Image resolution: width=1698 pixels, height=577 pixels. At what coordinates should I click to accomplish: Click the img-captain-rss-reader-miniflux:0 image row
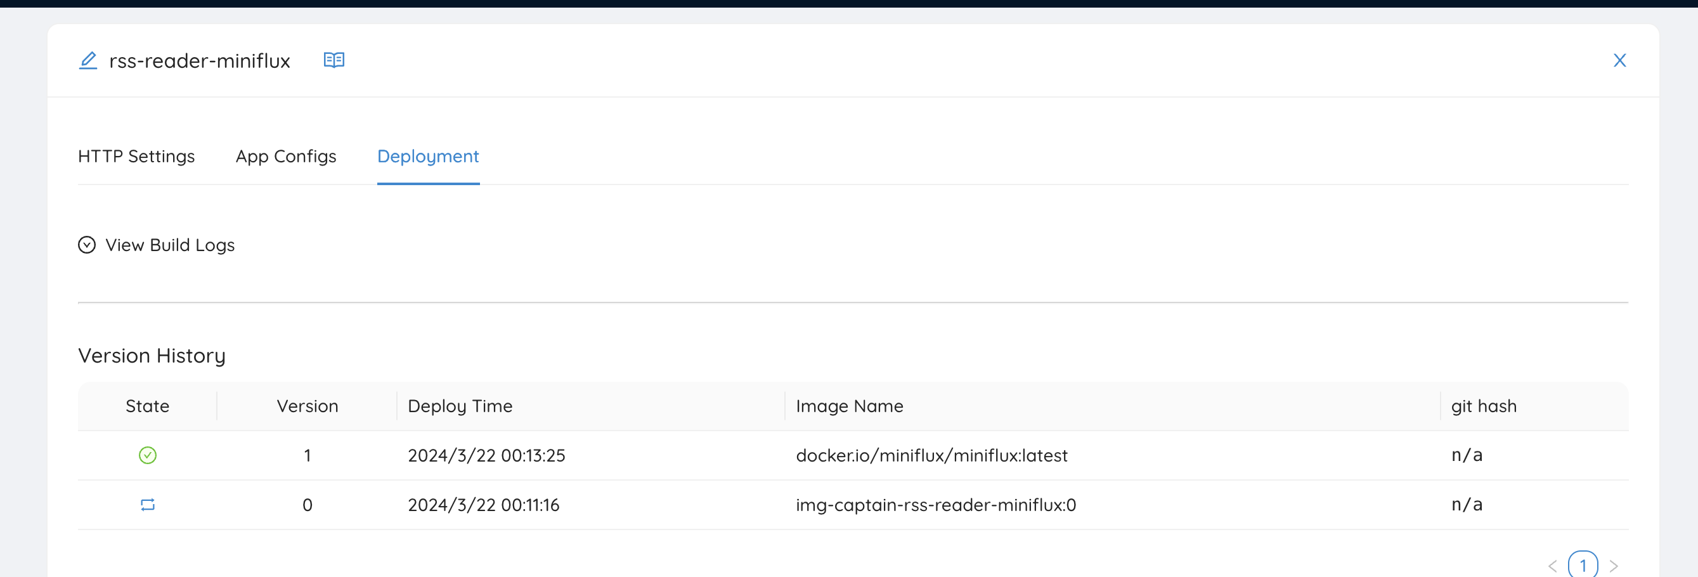click(x=935, y=505)
